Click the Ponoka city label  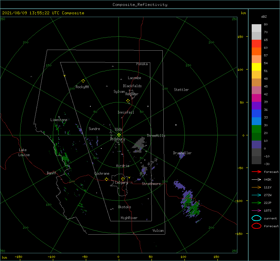(x=142, y=64)
